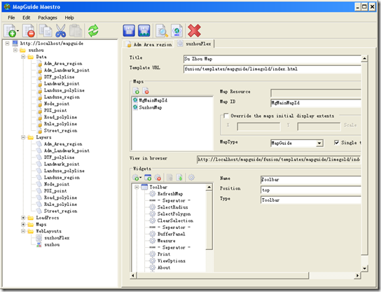Click the add container widget icon
This screenshot has width=381, height=292.
tap(148, 178)
